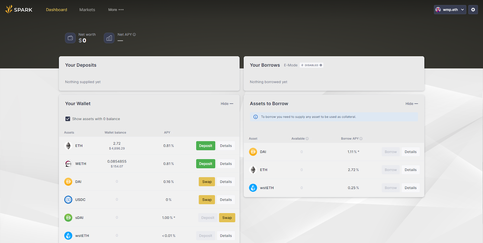
Task: Open the wmp.eth account dropdown
Action: (x=450, y=10)
